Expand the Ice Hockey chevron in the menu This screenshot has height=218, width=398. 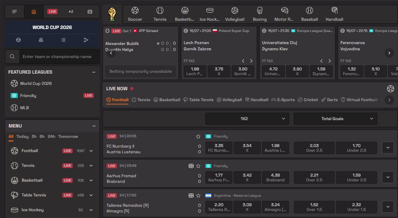[x=91, y=210]
